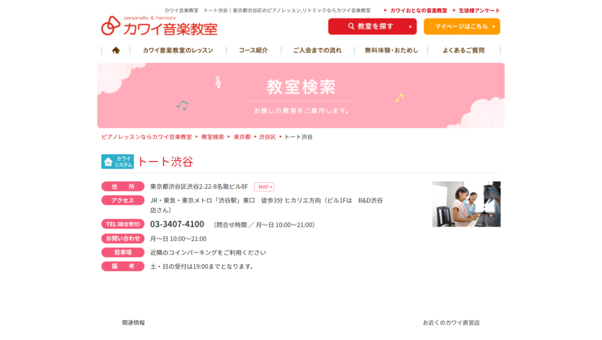
Task: Select よくあるご質問 menu item
Action: click(463, 51)
